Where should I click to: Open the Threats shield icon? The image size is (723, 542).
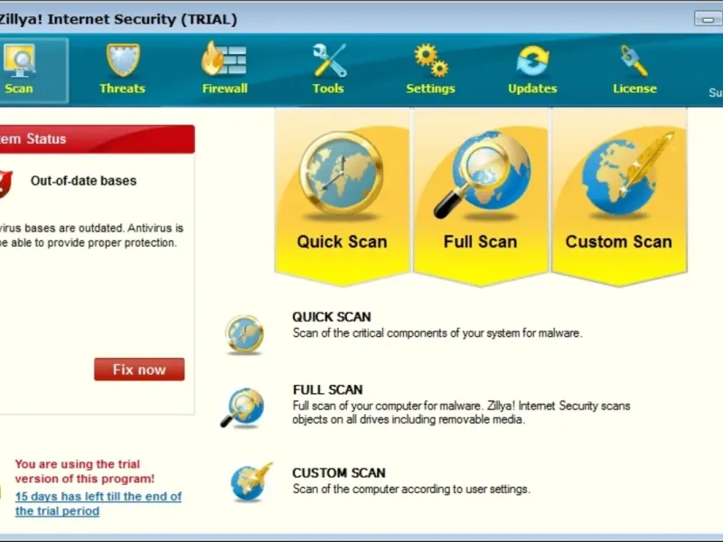pos(123,60)
